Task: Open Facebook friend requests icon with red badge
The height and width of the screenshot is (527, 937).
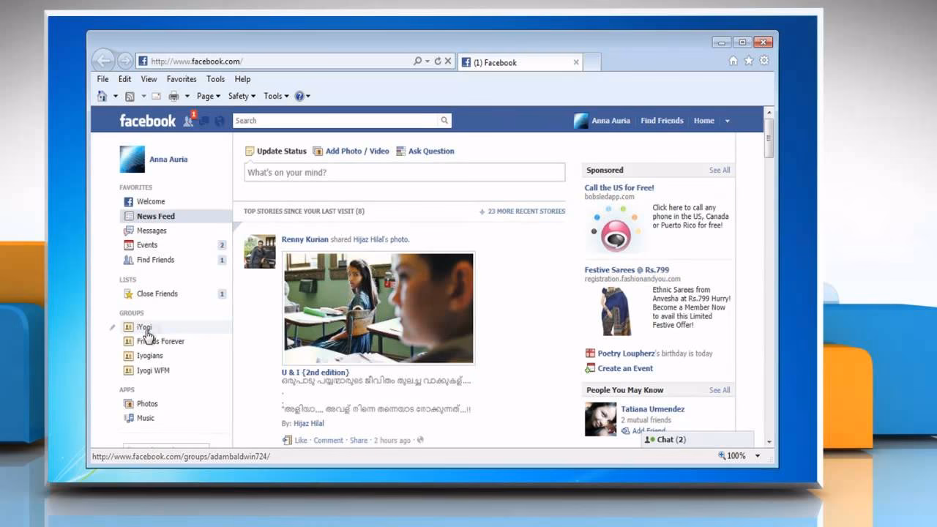Action: pyautogui.click(x=189, y=120)
